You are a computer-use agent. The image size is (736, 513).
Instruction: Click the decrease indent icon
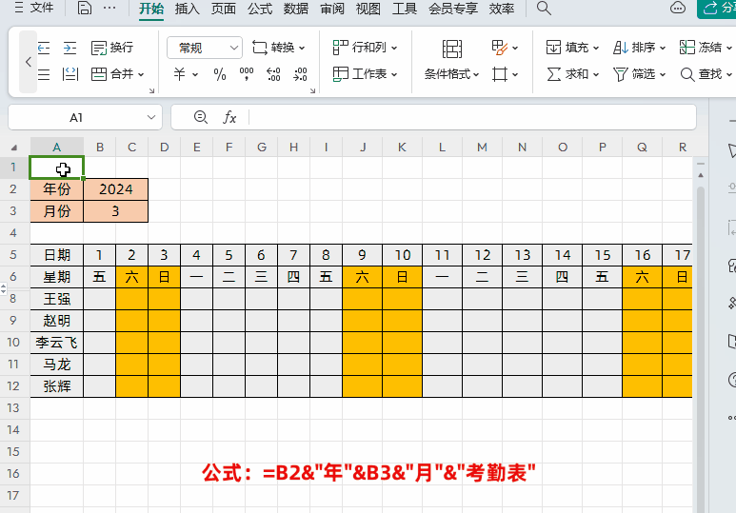(x=44, y=48)
